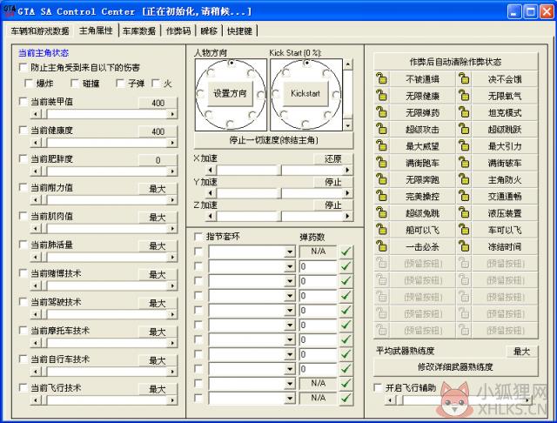557x423 pixels.
Task: Click lock icon next to 无限健康
Action: [382, 96]
